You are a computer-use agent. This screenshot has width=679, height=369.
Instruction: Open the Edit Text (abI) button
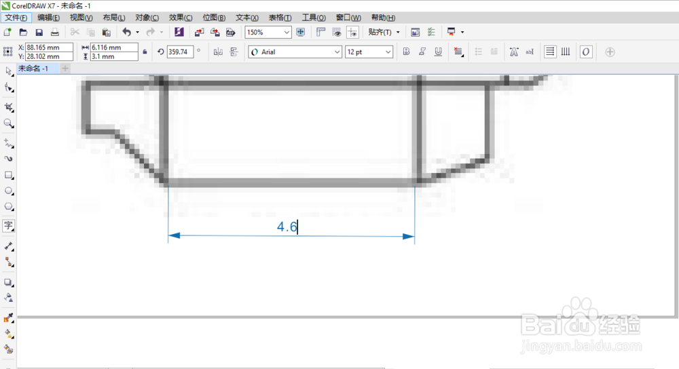(530, 52)
